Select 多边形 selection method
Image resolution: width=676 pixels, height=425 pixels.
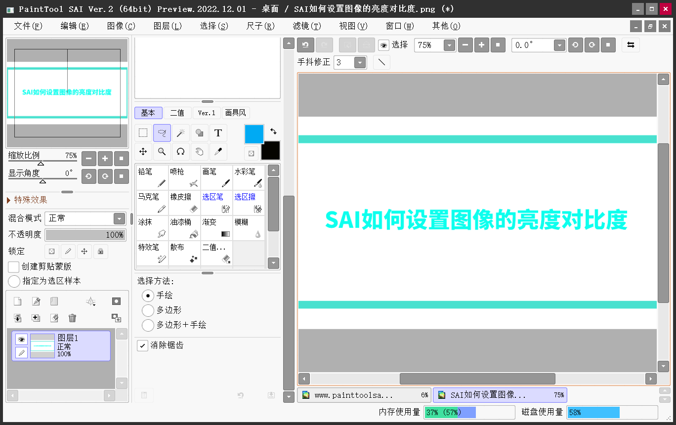pos(148,310)
